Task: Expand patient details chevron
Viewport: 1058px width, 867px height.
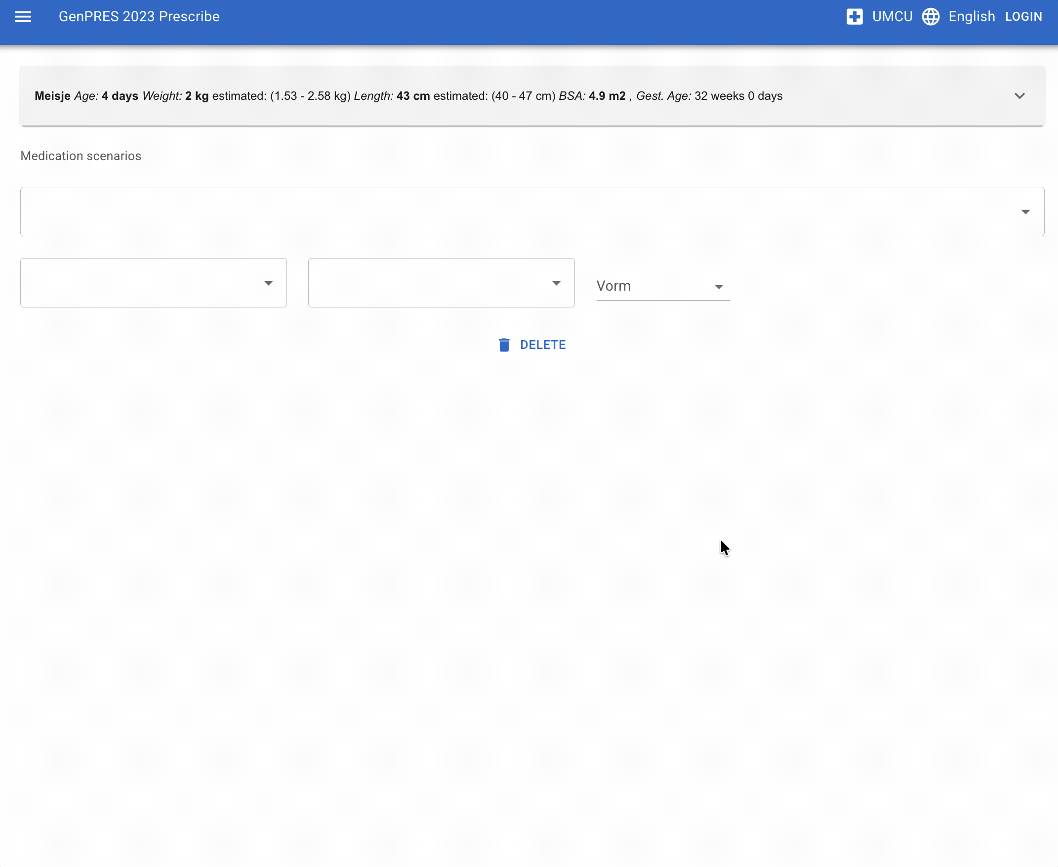Action: (x=1019, y=96)
